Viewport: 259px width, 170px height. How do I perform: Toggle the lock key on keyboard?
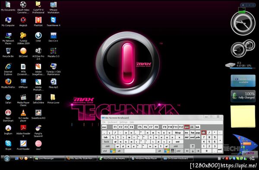click(107, 142)
